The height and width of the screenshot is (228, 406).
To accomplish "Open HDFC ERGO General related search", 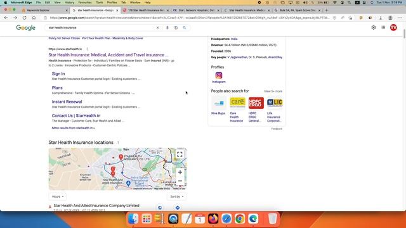I will (256, 110).
